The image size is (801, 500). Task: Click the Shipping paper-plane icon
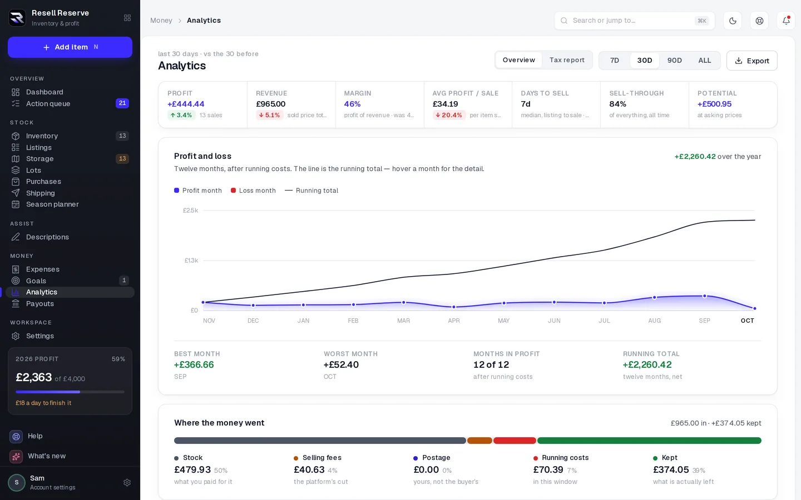point(16,193)
